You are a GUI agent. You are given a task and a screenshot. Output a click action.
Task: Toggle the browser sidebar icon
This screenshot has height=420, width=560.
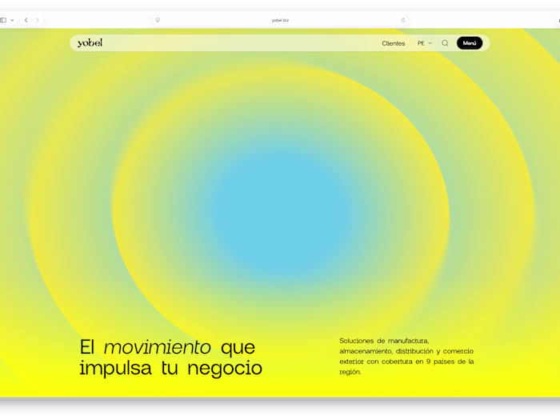coord(3,20)
